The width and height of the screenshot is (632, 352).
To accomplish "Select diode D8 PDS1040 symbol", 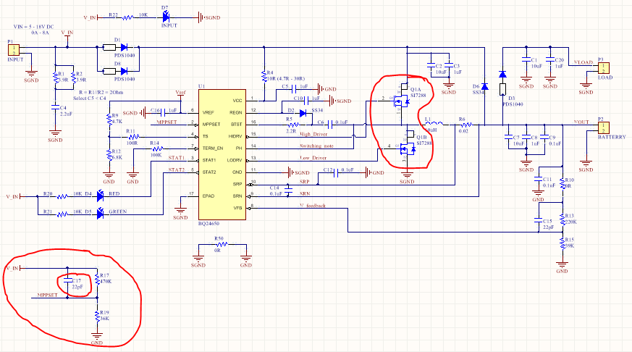I will [x=116, y=72].
